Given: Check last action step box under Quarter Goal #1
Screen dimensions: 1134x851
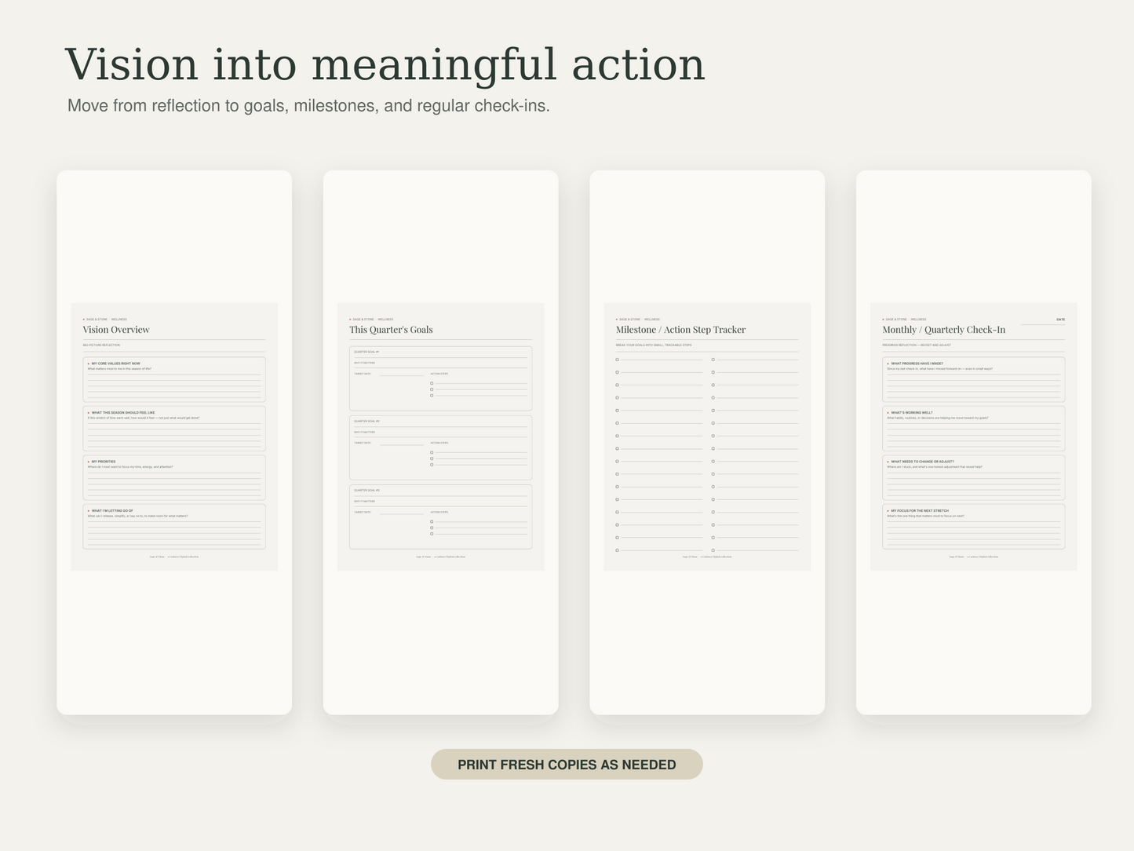Looking at the screenshot, I should pos(432,396).
